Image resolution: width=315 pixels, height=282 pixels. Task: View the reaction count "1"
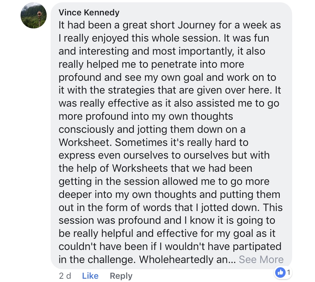[x=289, y=273]
